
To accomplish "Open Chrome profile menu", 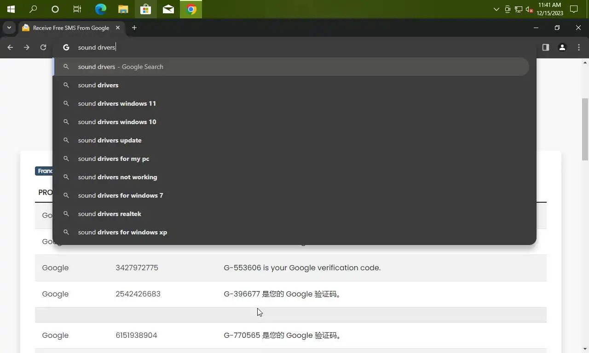I will coord(562,47).
